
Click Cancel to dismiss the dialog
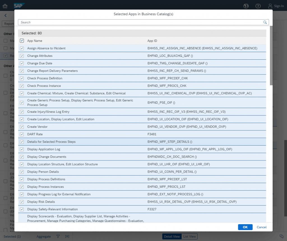(x=261, y=227)
